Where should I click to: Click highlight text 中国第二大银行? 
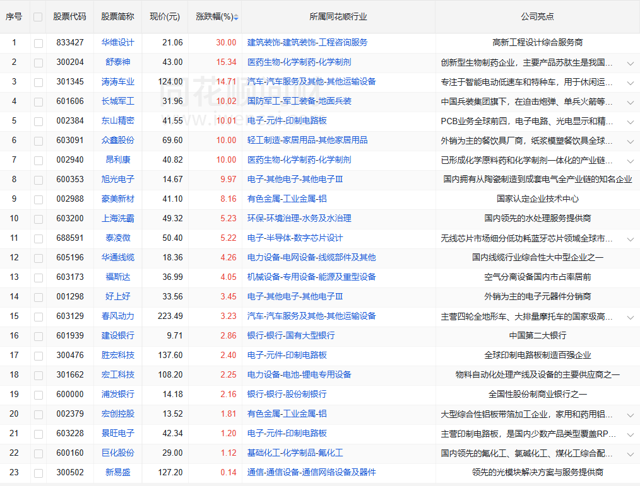(x=538, y=335)
